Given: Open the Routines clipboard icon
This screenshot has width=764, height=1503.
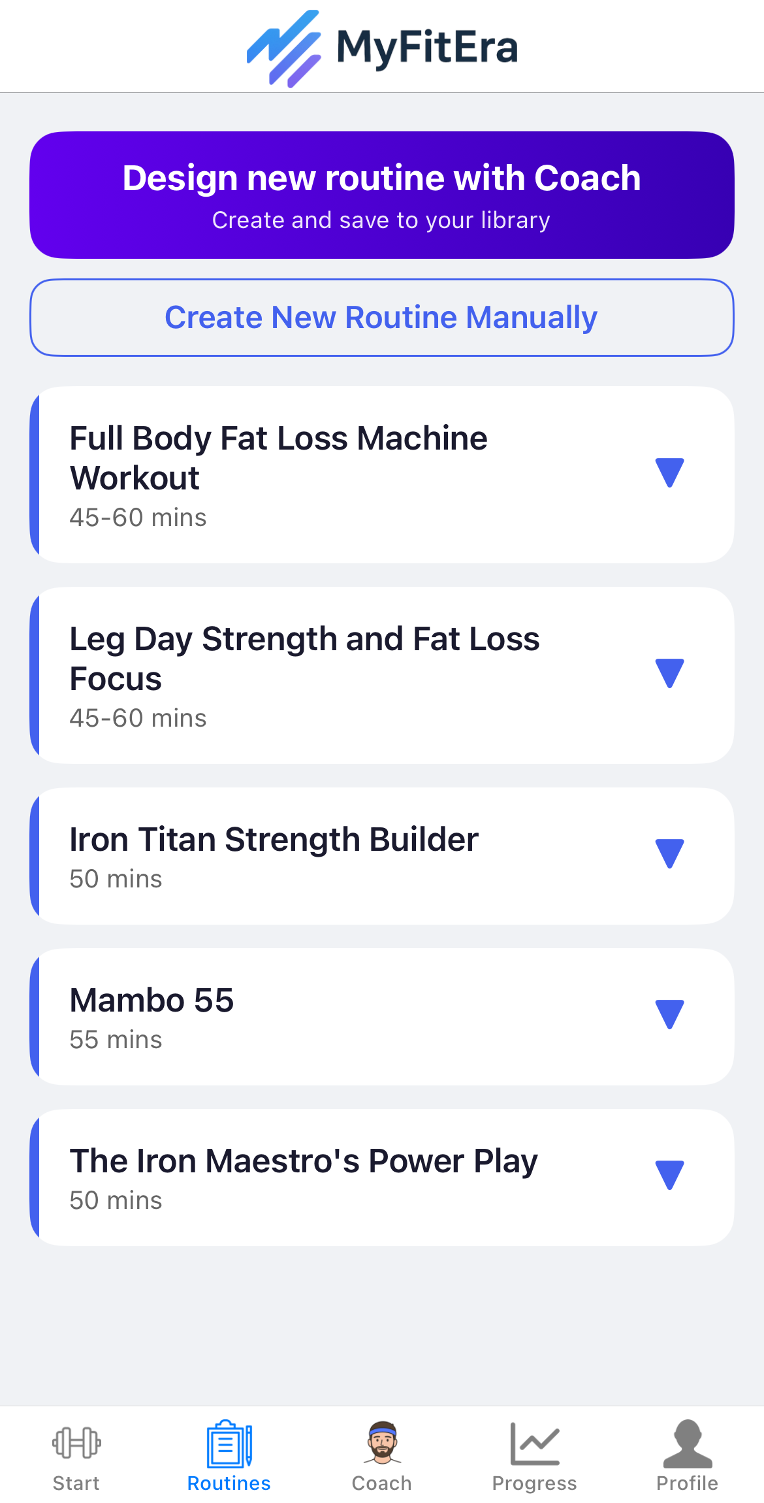Looking at the screenshot, I should pyautogui.click(x=229, y=1444).
